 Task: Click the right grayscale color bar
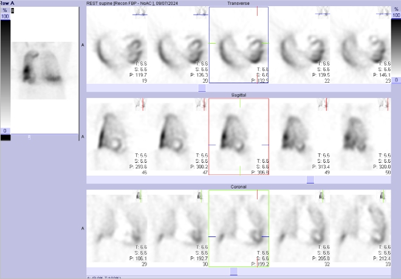click(396, 47)
